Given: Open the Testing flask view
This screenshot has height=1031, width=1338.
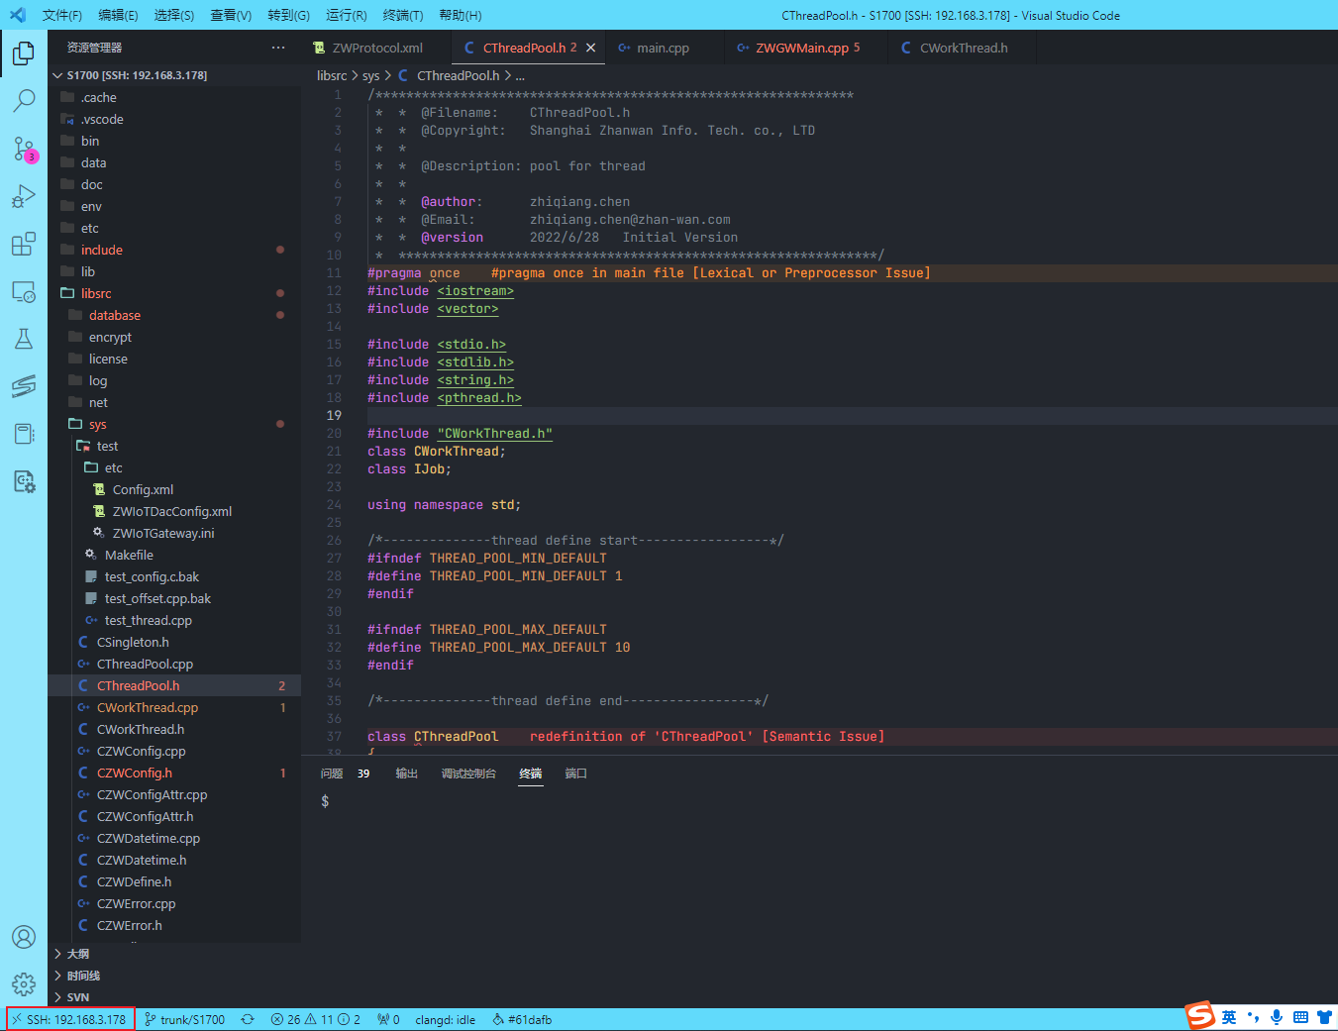Looking at the screenshot, I should click(24, 339).
